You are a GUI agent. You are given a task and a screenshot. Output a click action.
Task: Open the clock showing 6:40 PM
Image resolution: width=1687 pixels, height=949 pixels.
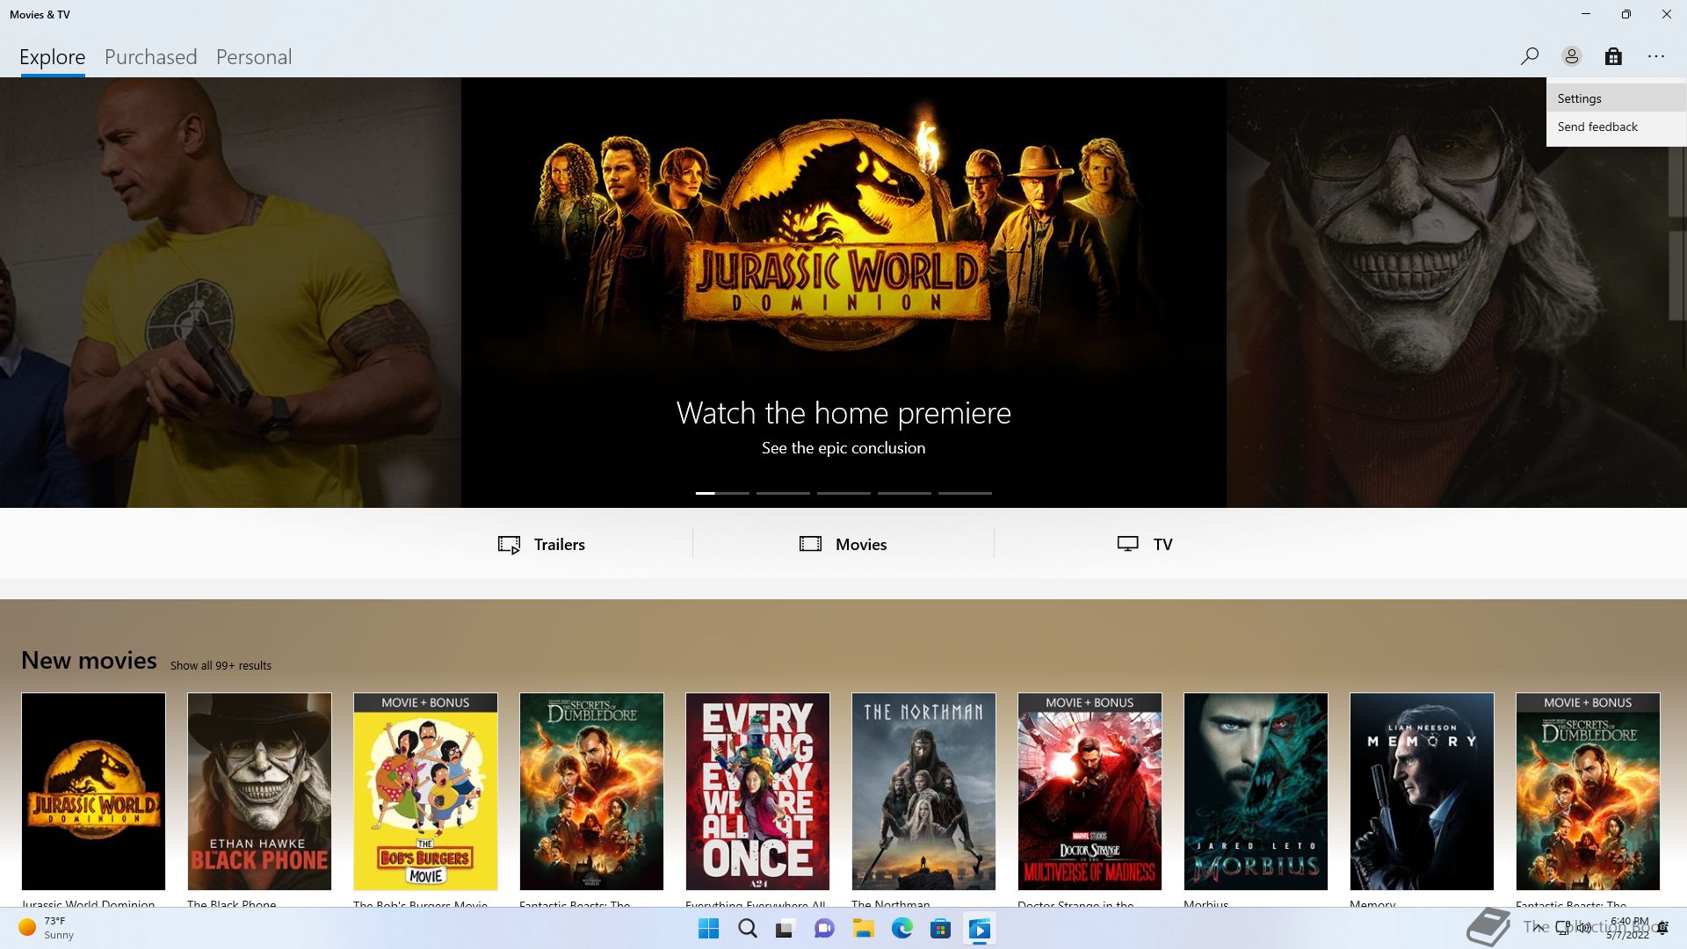tap(1628, 928)
